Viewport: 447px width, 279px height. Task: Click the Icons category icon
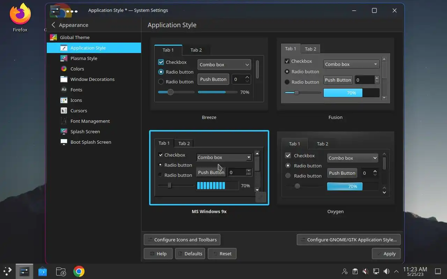[64, 100]
